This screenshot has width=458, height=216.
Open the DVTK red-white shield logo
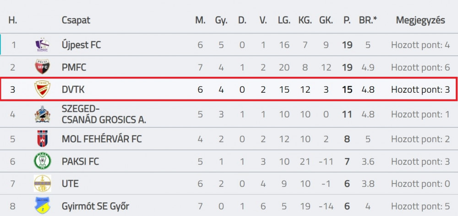click(42, 89)
